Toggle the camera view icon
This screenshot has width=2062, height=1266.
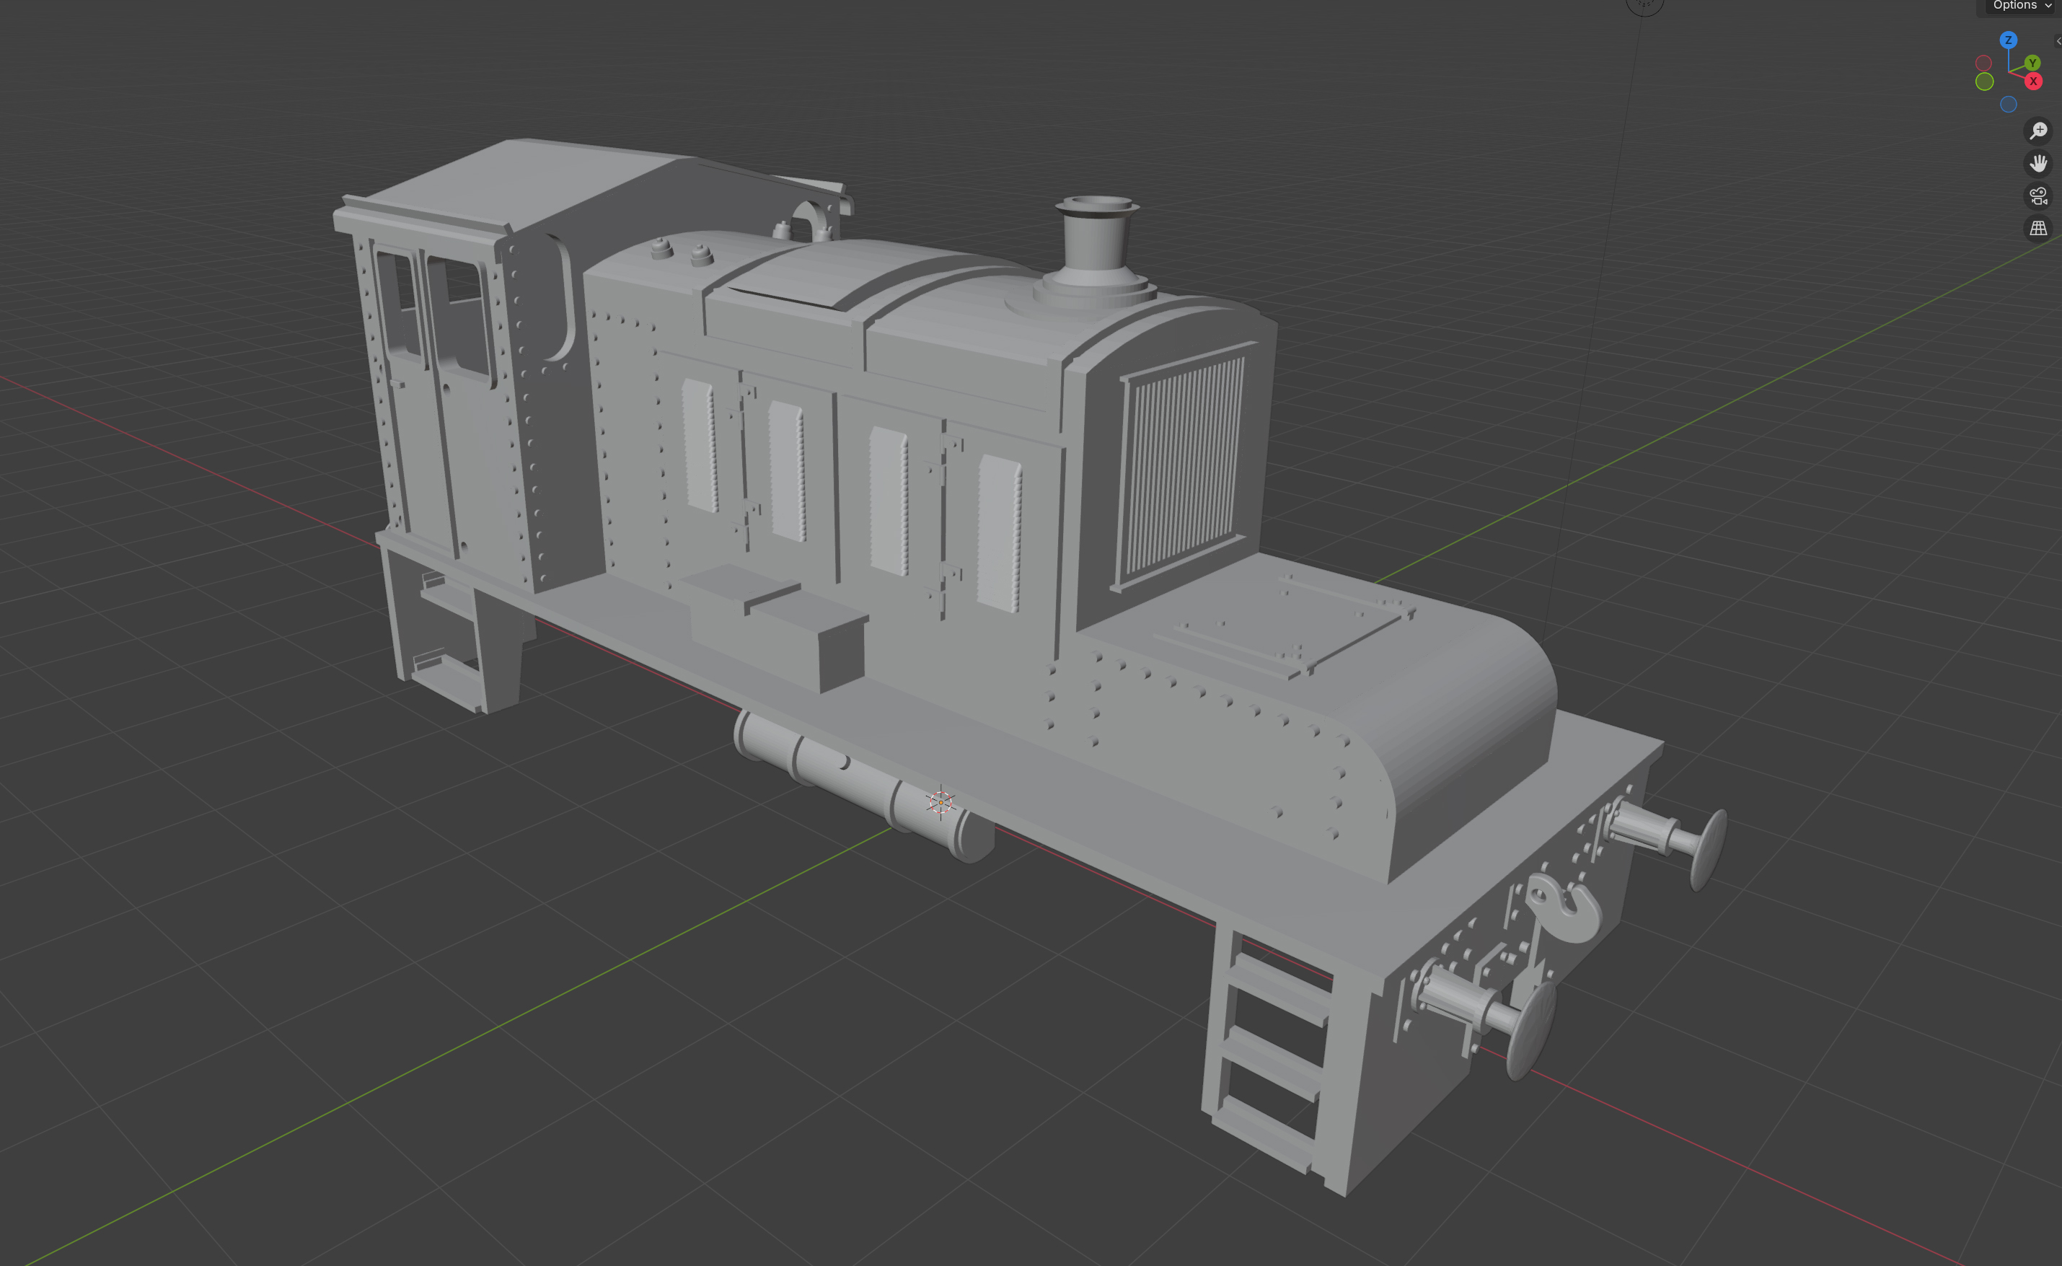[2037, 196]
